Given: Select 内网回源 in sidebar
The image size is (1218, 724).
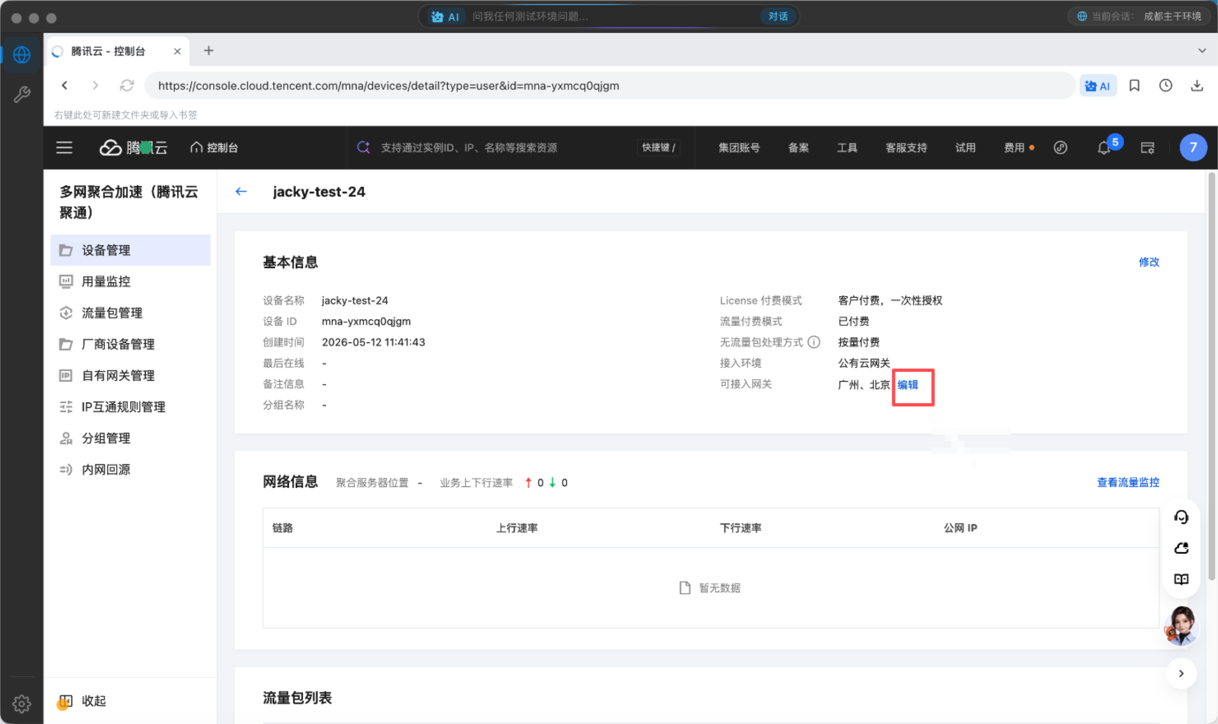Looking at the screenshot, I should click(x=130, y=469).
